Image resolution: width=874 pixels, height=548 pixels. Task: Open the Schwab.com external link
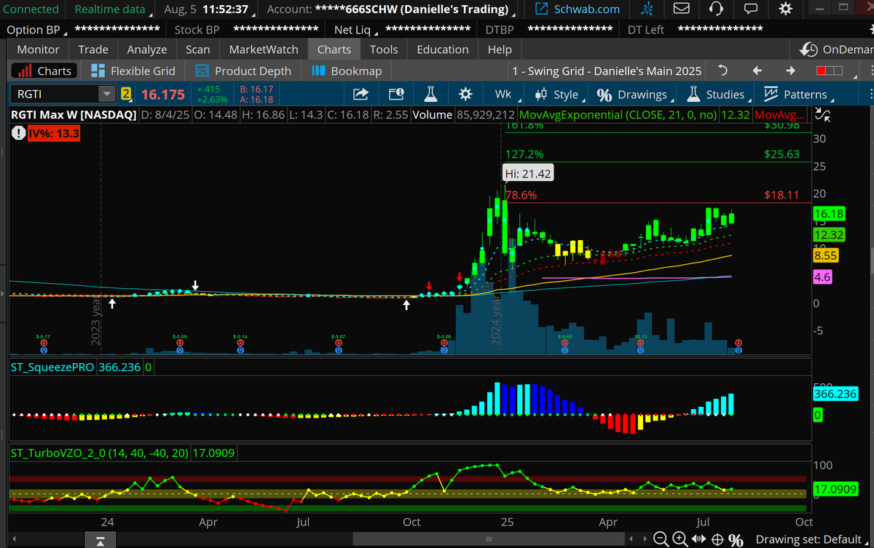tap(577, 9)
